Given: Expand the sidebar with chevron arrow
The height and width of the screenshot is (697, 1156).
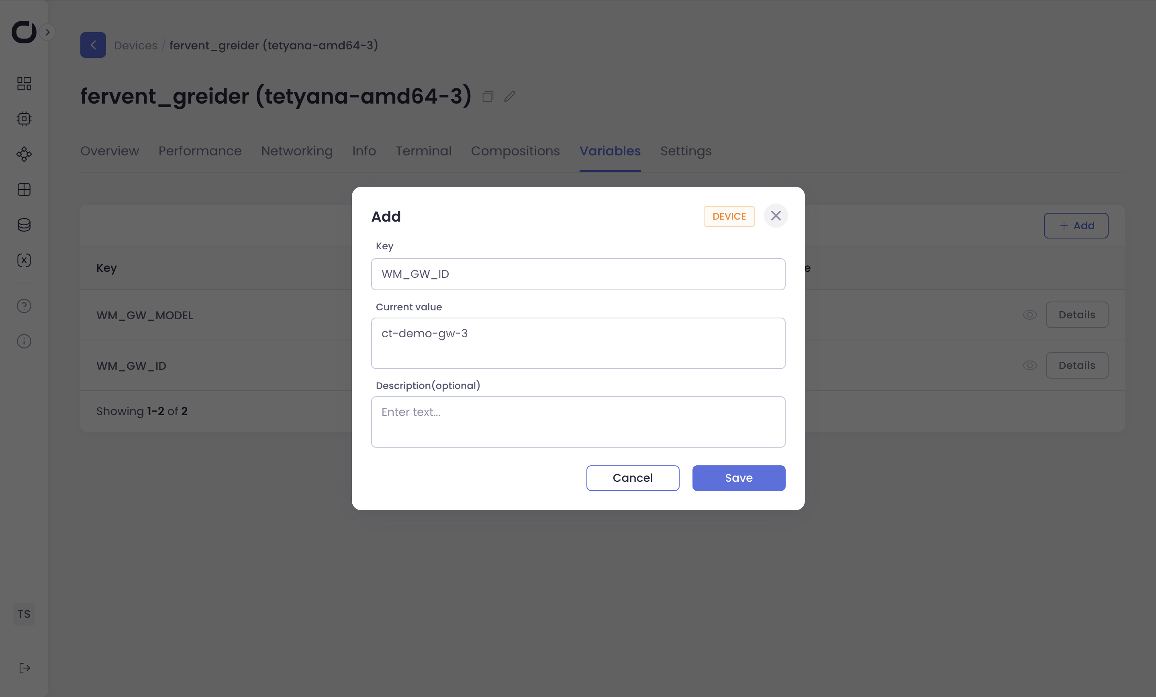Looking at the screenshot, I should coord(47,32).
